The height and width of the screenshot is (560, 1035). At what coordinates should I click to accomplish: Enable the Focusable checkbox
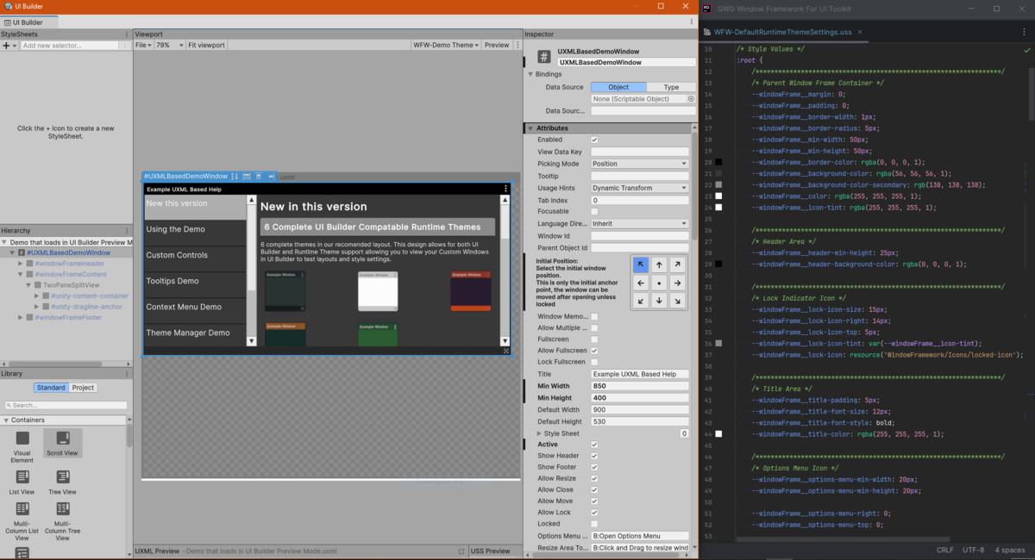tap(594, 212)
